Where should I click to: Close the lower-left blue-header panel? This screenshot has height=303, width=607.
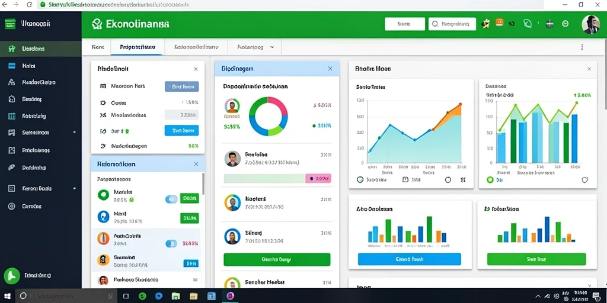(196, 165)
